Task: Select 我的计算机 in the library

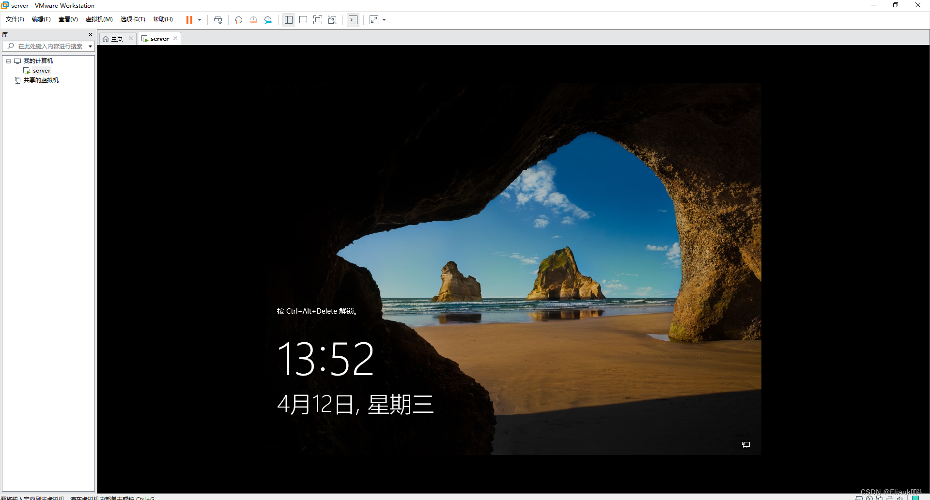Action: pos(38,61)
